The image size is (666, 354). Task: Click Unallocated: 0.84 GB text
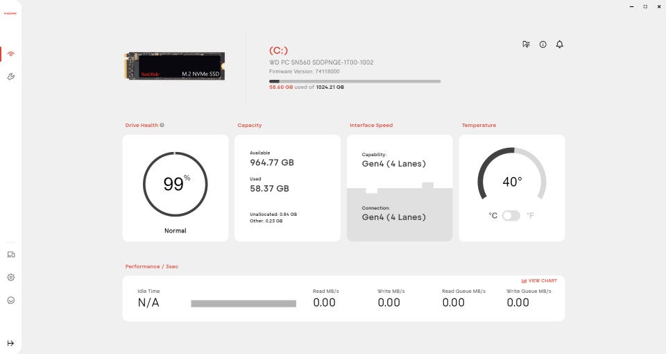click(273, 214)
